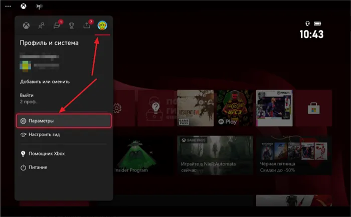
Task: Click the power icon beside Питание
Action: tap(23, 167)
